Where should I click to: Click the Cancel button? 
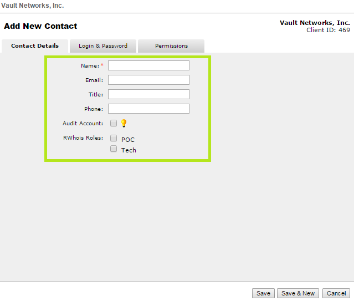pos(336,293)
